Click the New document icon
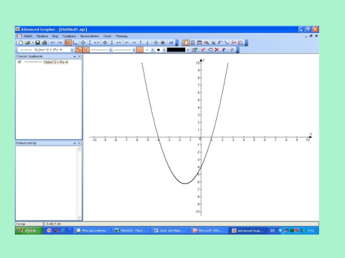Screen dimensions: 345x258 pos(20,43)
